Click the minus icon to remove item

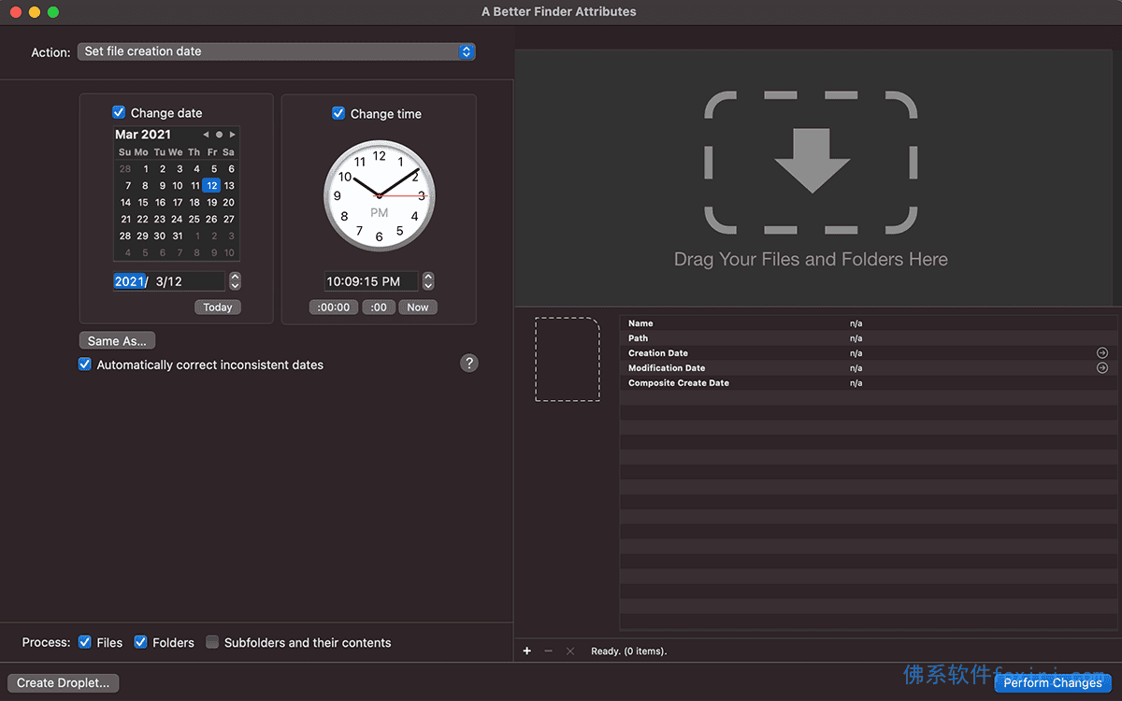click(x=548, y=651)
